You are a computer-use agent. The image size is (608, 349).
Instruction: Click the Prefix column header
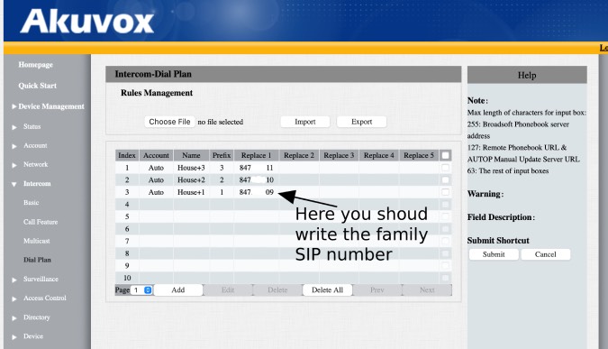tap(222, 156)
